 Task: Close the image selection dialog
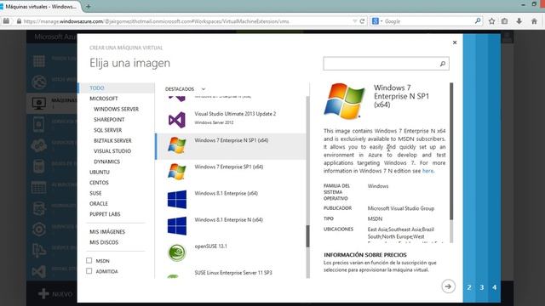coord(455,42)
